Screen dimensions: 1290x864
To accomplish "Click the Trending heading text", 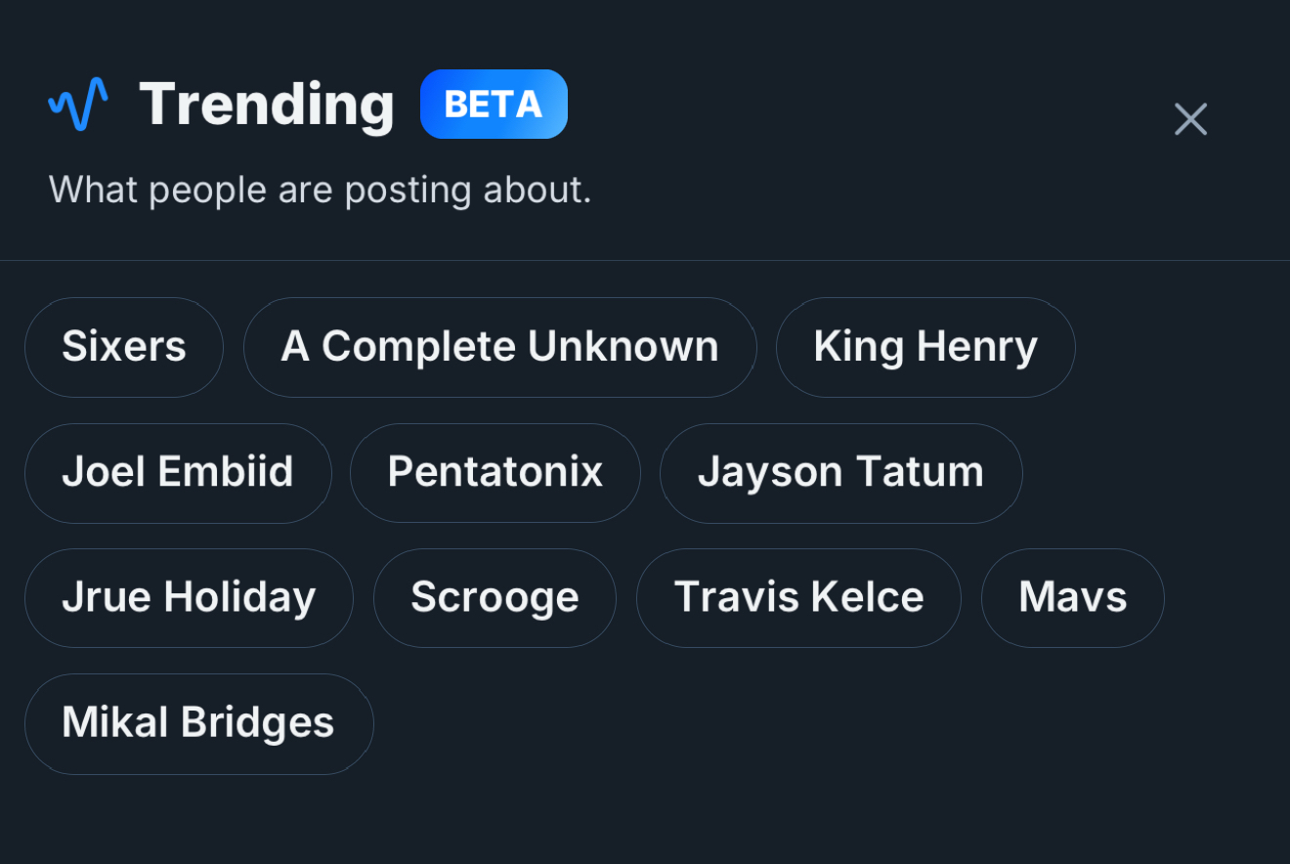I will click(267, 104).
